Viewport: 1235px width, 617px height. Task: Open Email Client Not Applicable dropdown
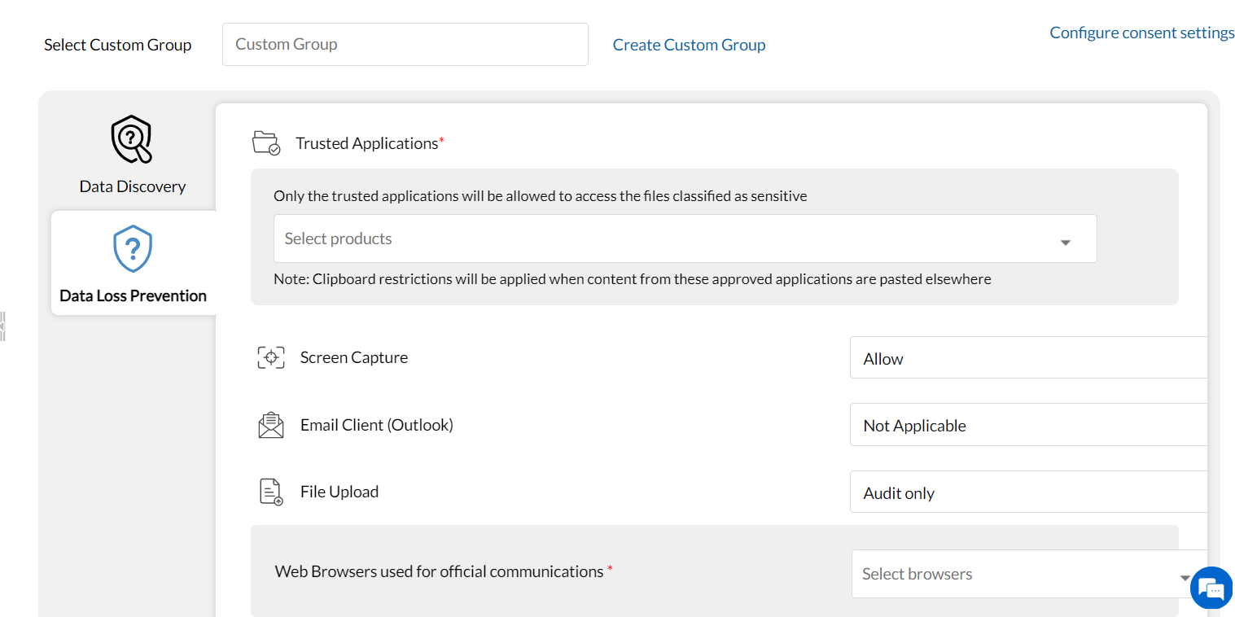[1027, 426]
